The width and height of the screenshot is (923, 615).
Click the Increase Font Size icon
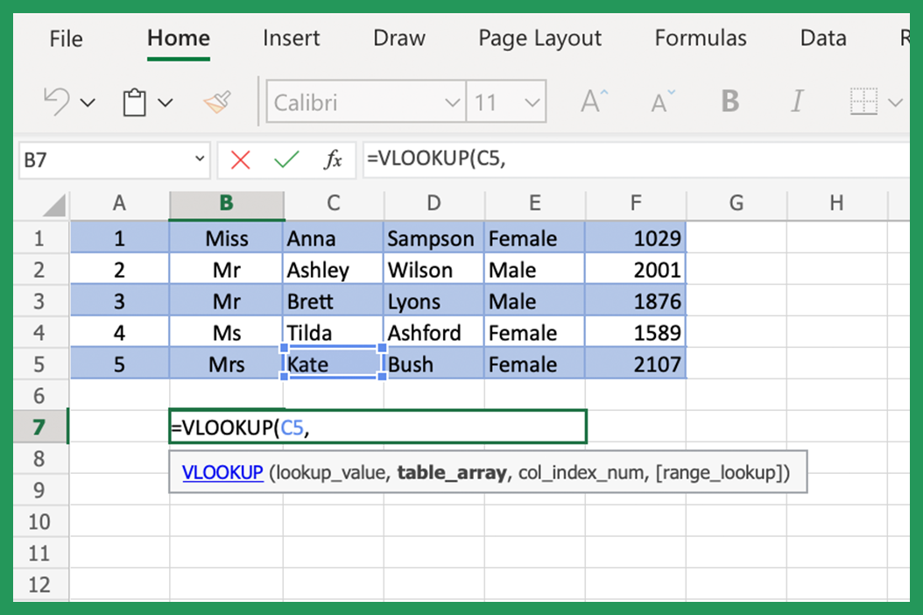click(x=593, y=101)
